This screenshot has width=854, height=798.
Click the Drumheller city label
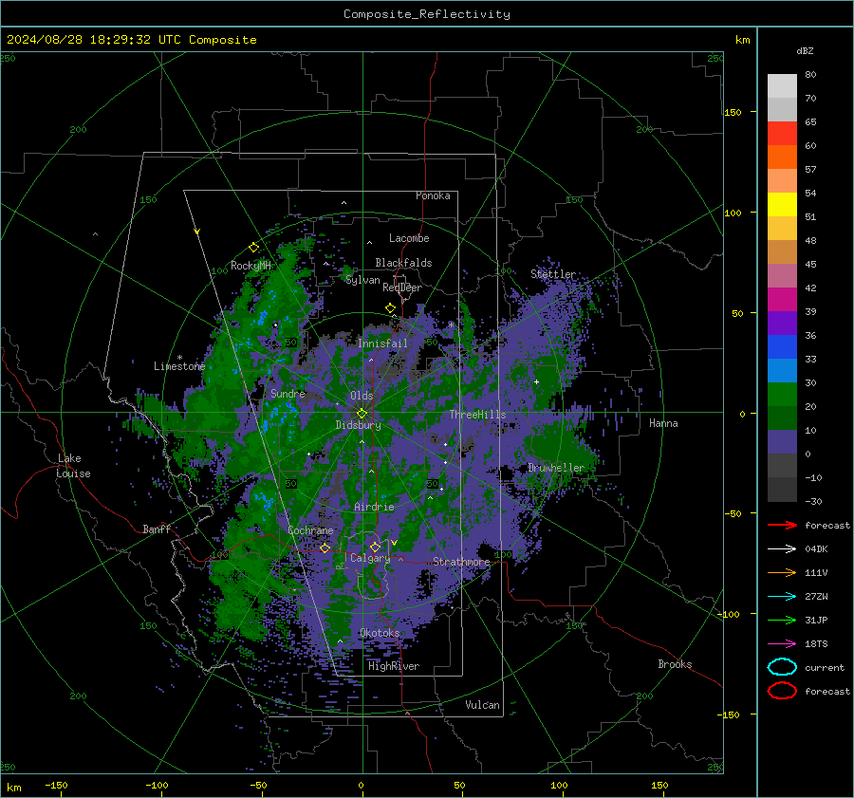pyautogui.click(x=556, y=468)
